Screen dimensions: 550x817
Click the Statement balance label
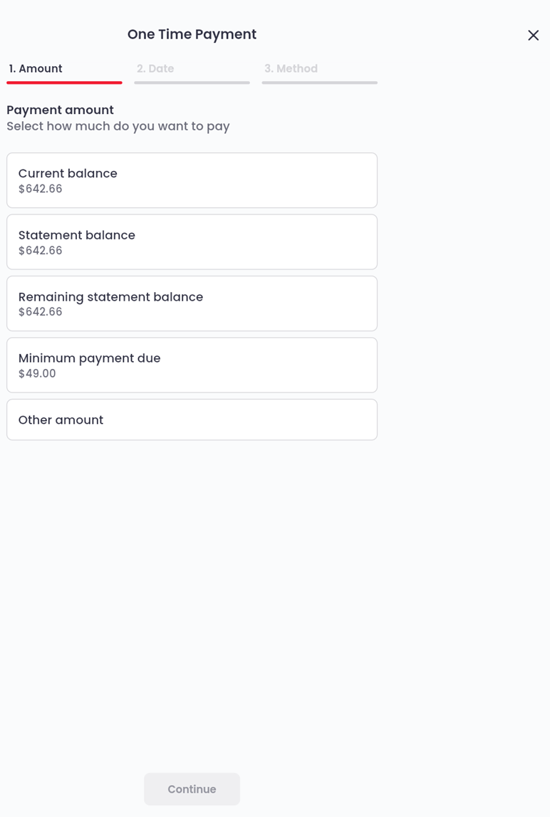[76, 234]
